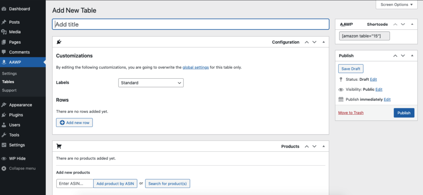Click the plug icon in Configuration header

point(59,42)
